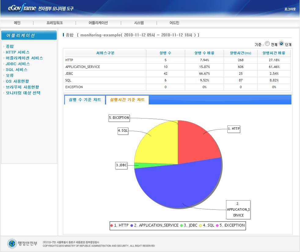Open the 프레임워크 menu
Screen dimensions: 300x252
click(55, 23)
